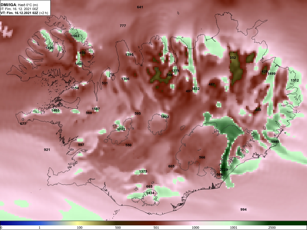Viewport: 307px width, 230px height.
Task: Choose the 1712 height label
Action: point(121,129)
